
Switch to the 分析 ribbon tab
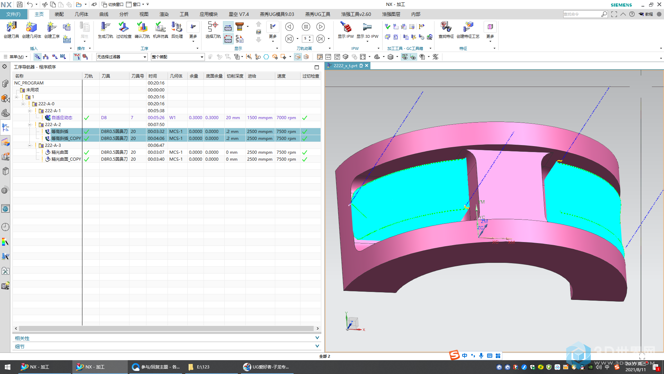[x=124, y=14]
